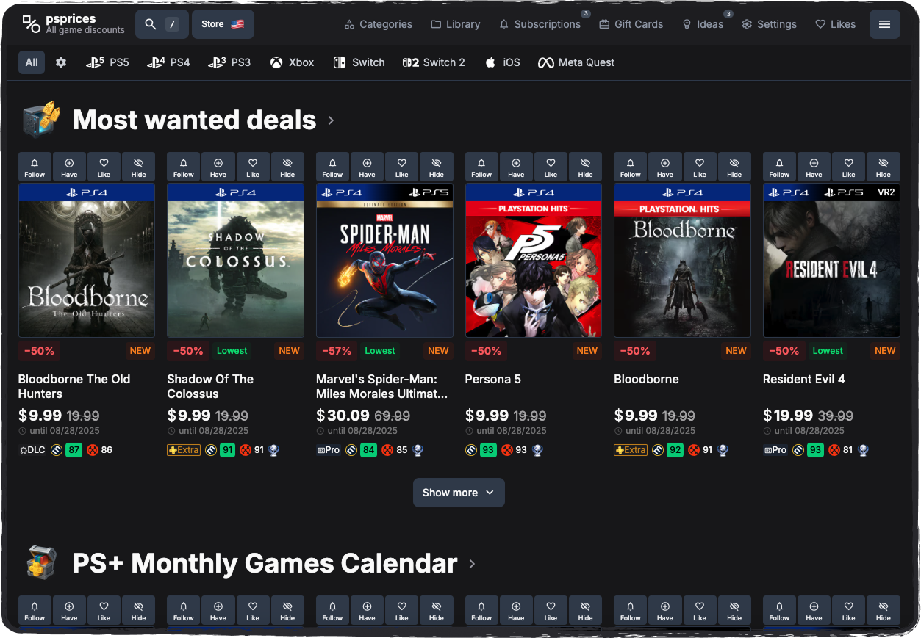Screen dimensions: 921x638
Task: Filter by Switch platform
Action: coord(359,62)
